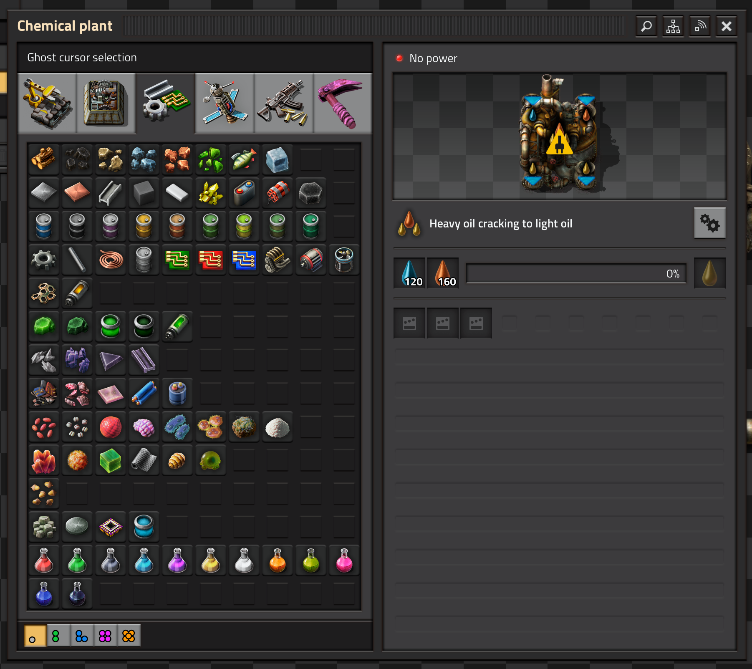Select the green logistic science pack
Image resolution: width=752 pixels, height=669 pixels.
pos(77,560)
